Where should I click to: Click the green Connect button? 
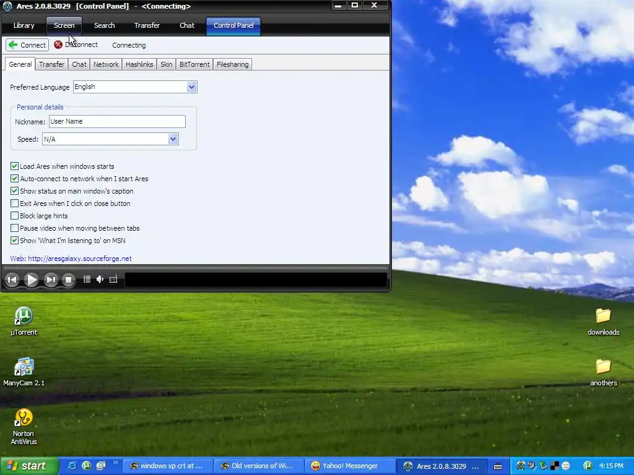click(x=27, y=45)
